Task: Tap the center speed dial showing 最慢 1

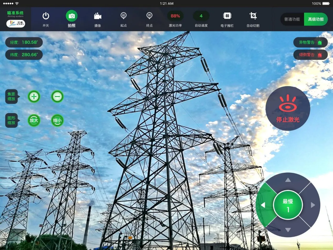Action: pos(288,205)
